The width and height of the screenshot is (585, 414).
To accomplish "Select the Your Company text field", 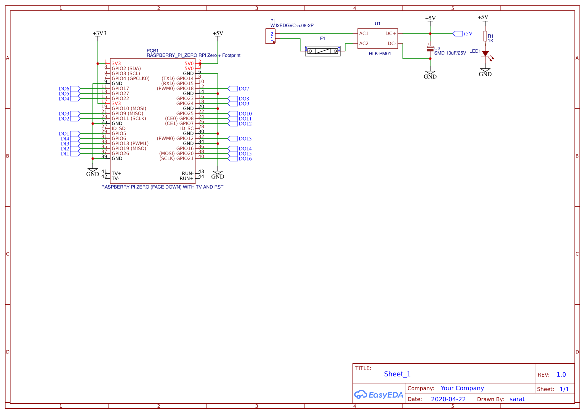I will tap(462, 388).
